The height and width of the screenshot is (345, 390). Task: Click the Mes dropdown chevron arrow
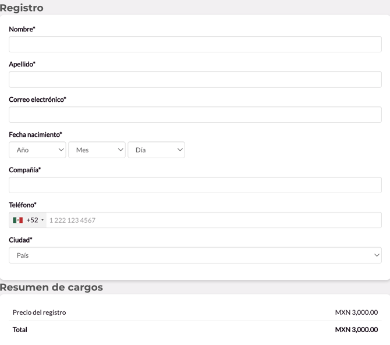coord(120,150)
